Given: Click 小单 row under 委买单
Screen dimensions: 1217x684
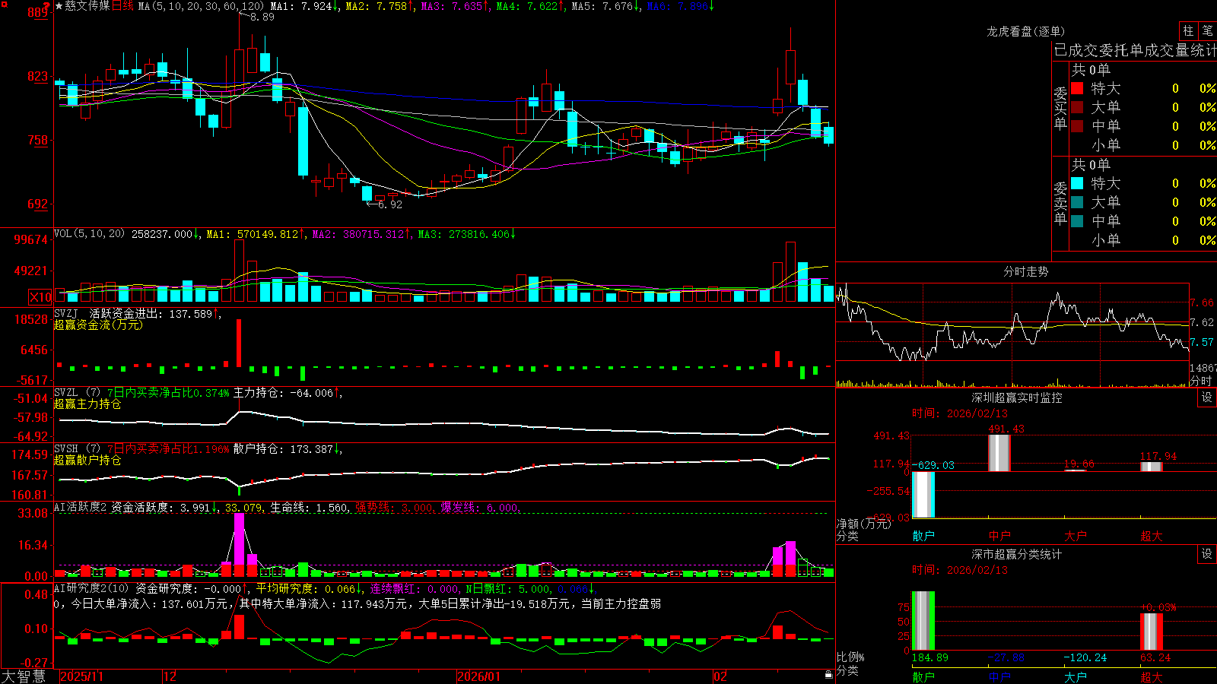Looking at the screenshot, I should coord(1143,145).
